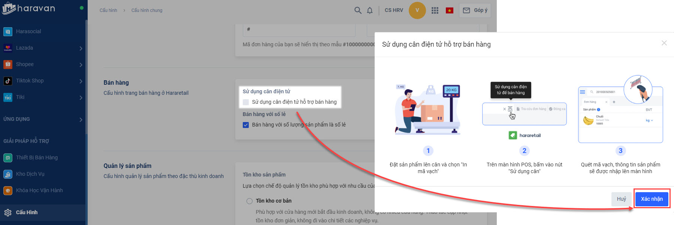Click the Shopee icon

click(x=8, y=65)
